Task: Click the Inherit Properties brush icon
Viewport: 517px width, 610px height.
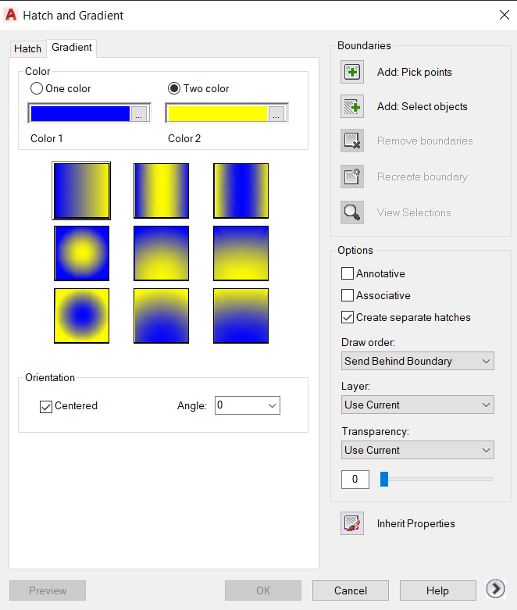Action: (352, 523)
